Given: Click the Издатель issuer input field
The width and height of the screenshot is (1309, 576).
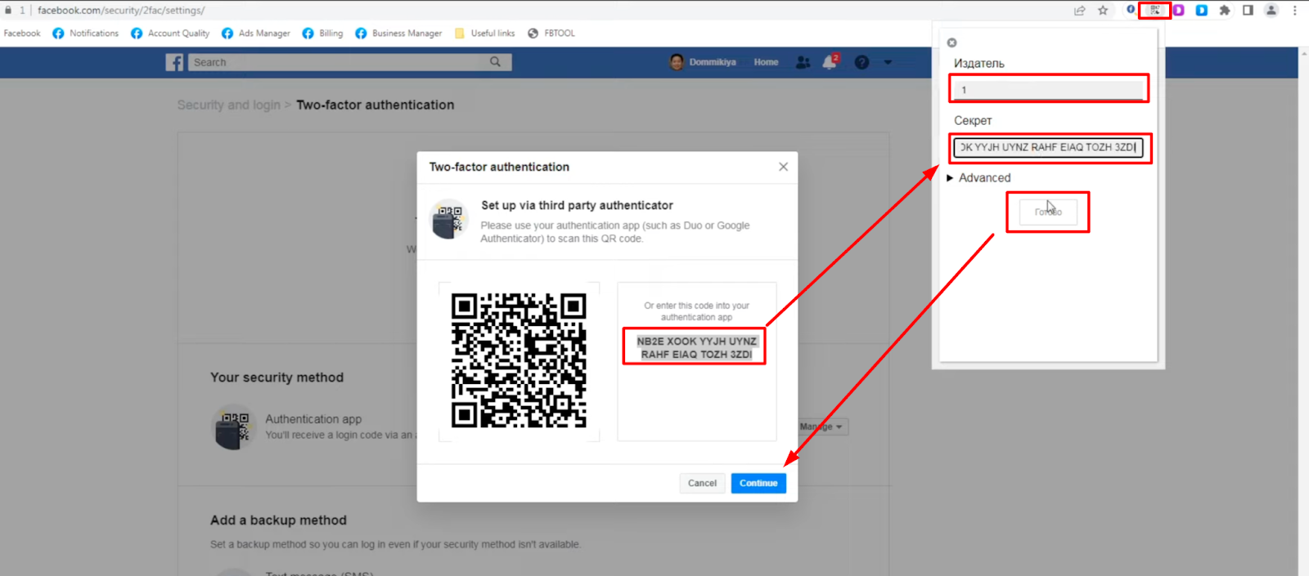Looking at the screenshot, I should (x=1049, y=90).
